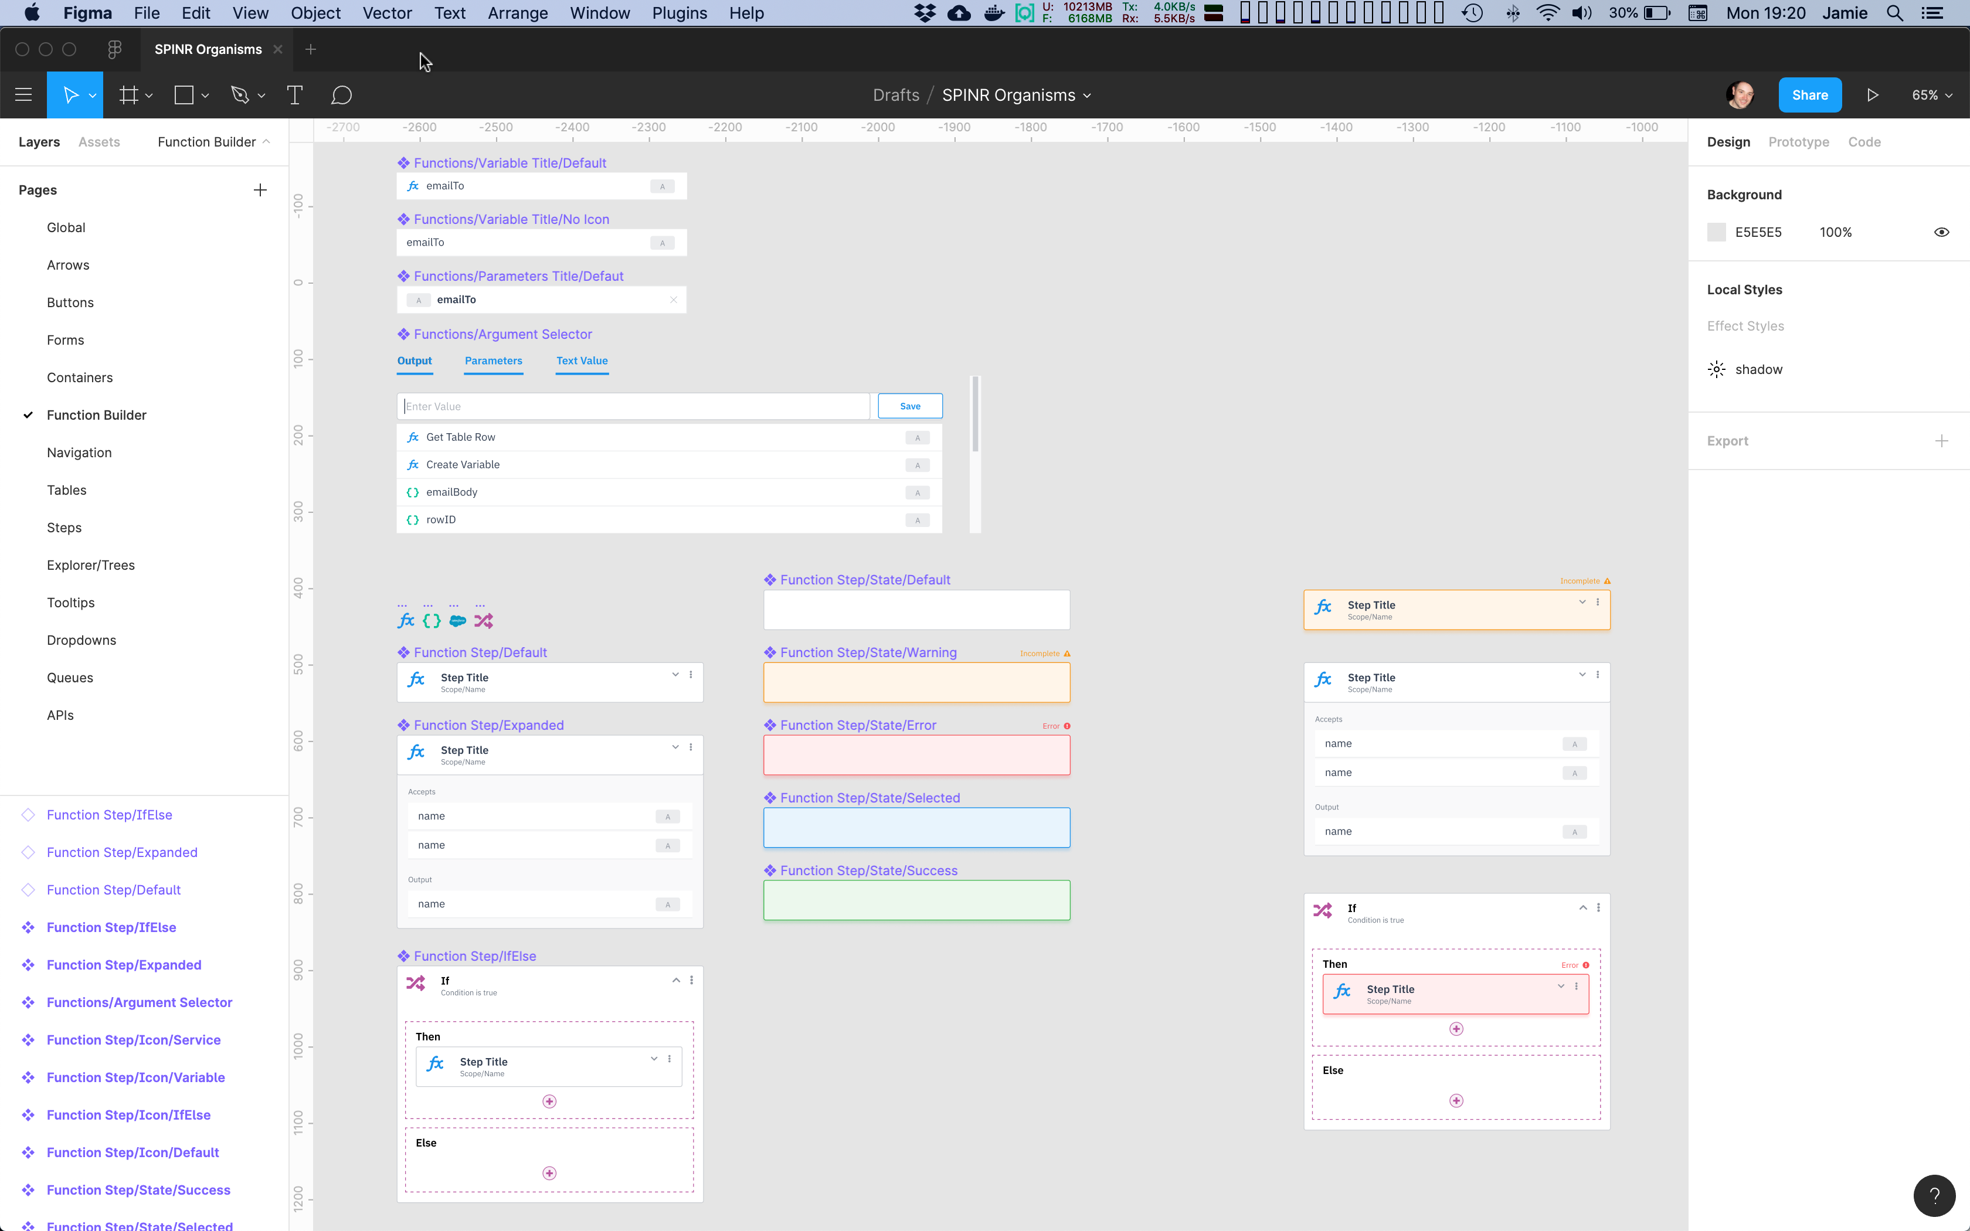Open the Plugins menu
This screenshot has width=1970, height=1231.
click(x=679, y=13)
